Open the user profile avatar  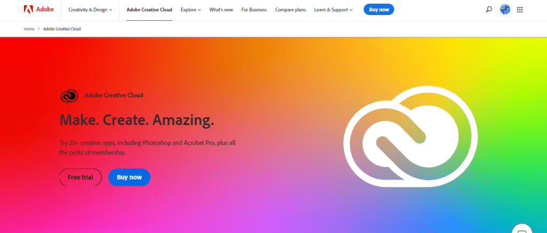click(505, 10)
